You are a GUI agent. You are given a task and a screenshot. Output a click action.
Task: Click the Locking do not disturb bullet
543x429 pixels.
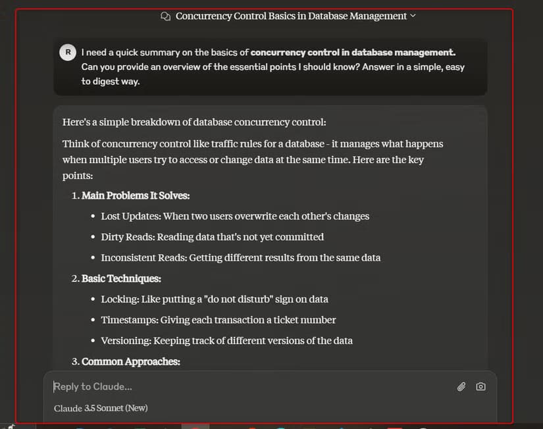[x=215, y=299]
